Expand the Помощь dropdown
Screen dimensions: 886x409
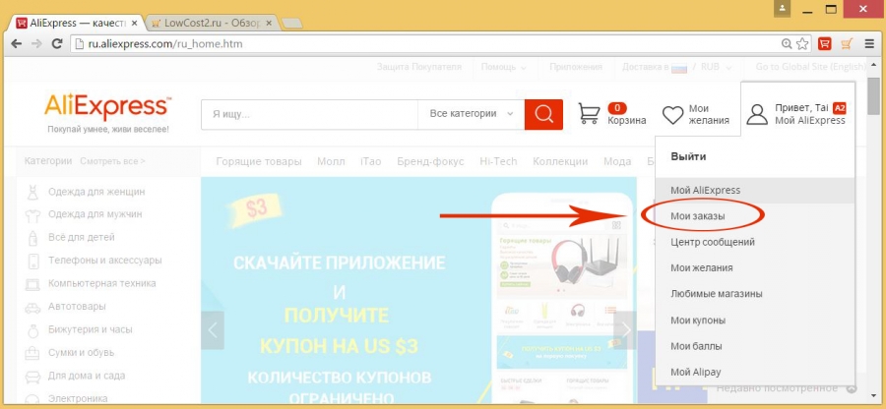(503, 67)
